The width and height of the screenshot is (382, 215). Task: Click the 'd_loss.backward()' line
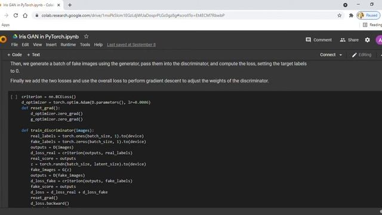click(x=50, y=203)
